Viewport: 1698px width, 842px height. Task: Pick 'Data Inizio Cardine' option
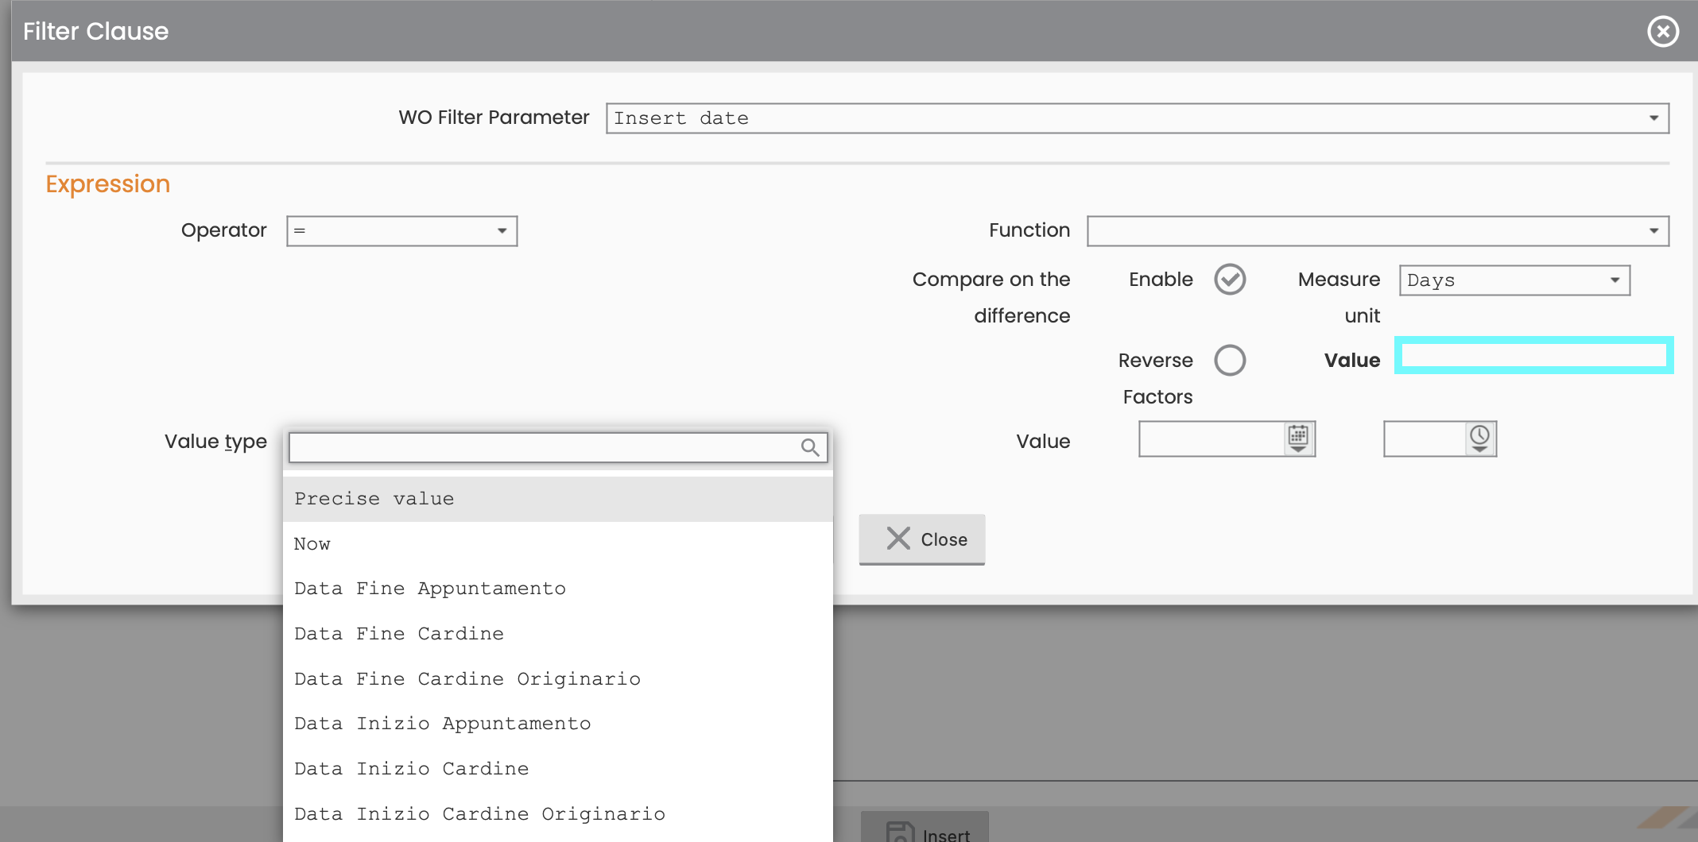(x=558, y=769)
